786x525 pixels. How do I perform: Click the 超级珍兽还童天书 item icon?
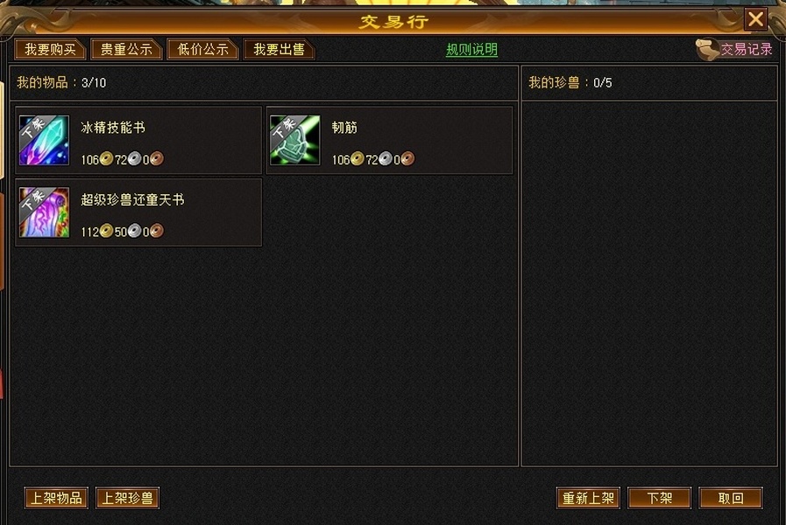click(44, 213)
